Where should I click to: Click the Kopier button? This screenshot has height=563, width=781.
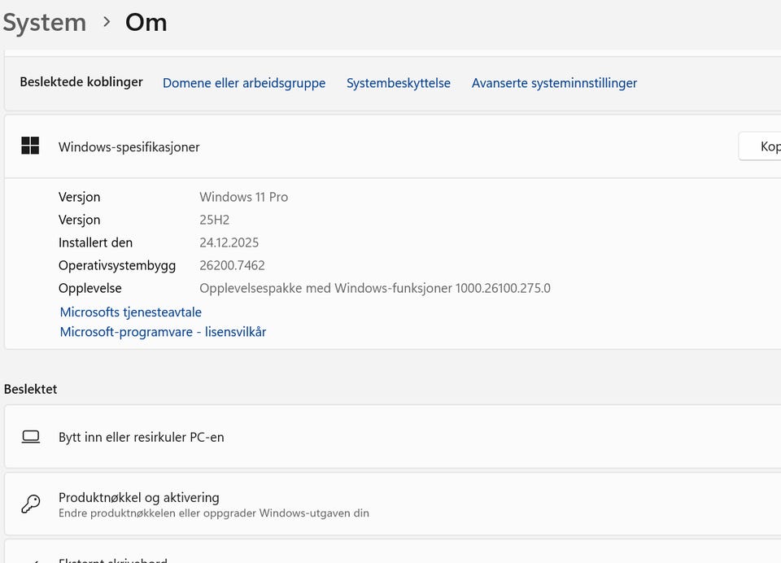click(x=768, y=146)
